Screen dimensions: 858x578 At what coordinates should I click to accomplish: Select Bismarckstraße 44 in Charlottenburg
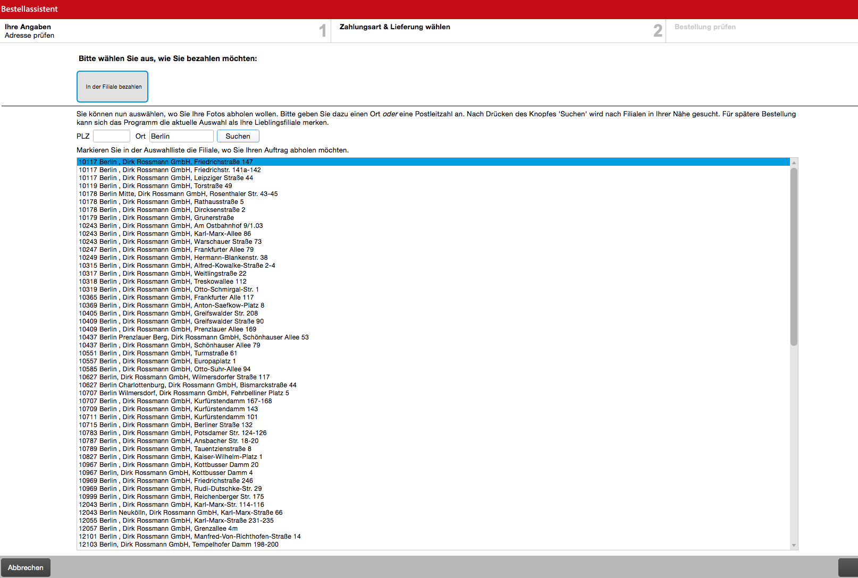click(x=433, y=385)
